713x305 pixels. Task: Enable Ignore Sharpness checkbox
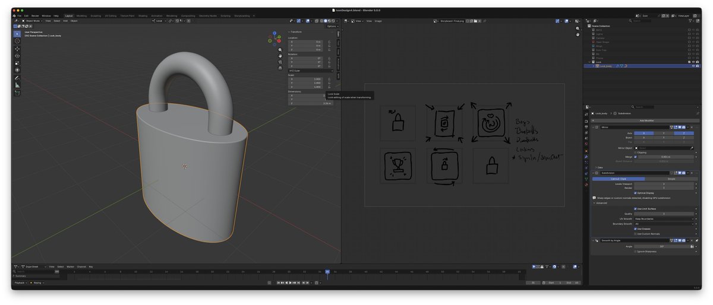[636, 251]
